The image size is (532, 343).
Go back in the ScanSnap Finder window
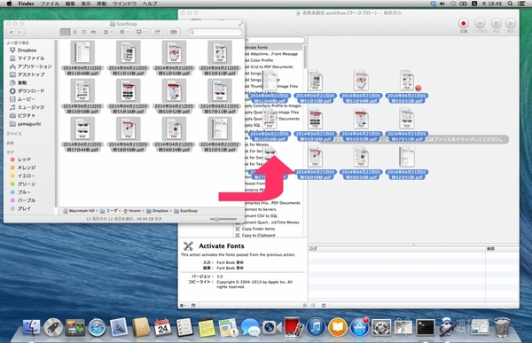coord(11,32)
